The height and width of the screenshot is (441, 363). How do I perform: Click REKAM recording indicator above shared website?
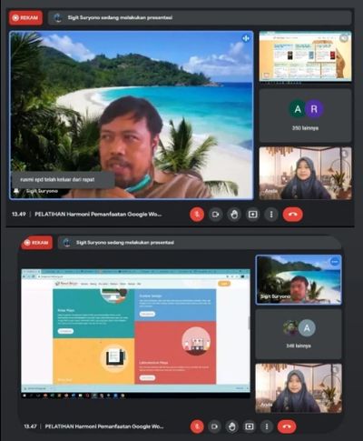tap(36, 243)
